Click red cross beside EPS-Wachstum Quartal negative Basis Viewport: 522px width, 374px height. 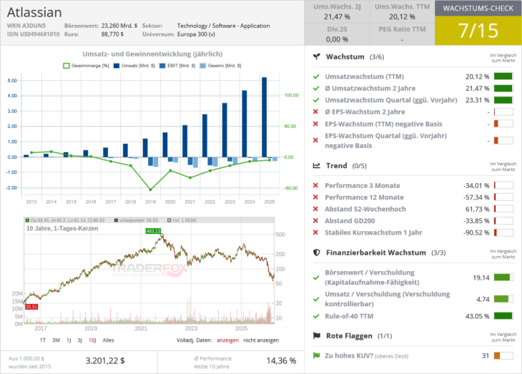[315, 140]
